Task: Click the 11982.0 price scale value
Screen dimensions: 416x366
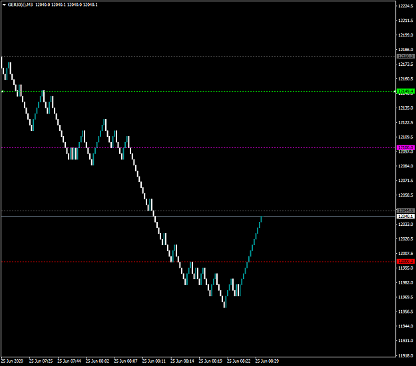Action: coord(405,282)
